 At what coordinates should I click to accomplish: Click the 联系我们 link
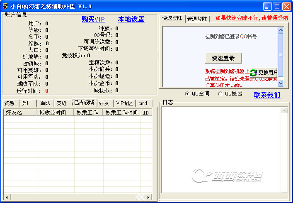[267, 95]
